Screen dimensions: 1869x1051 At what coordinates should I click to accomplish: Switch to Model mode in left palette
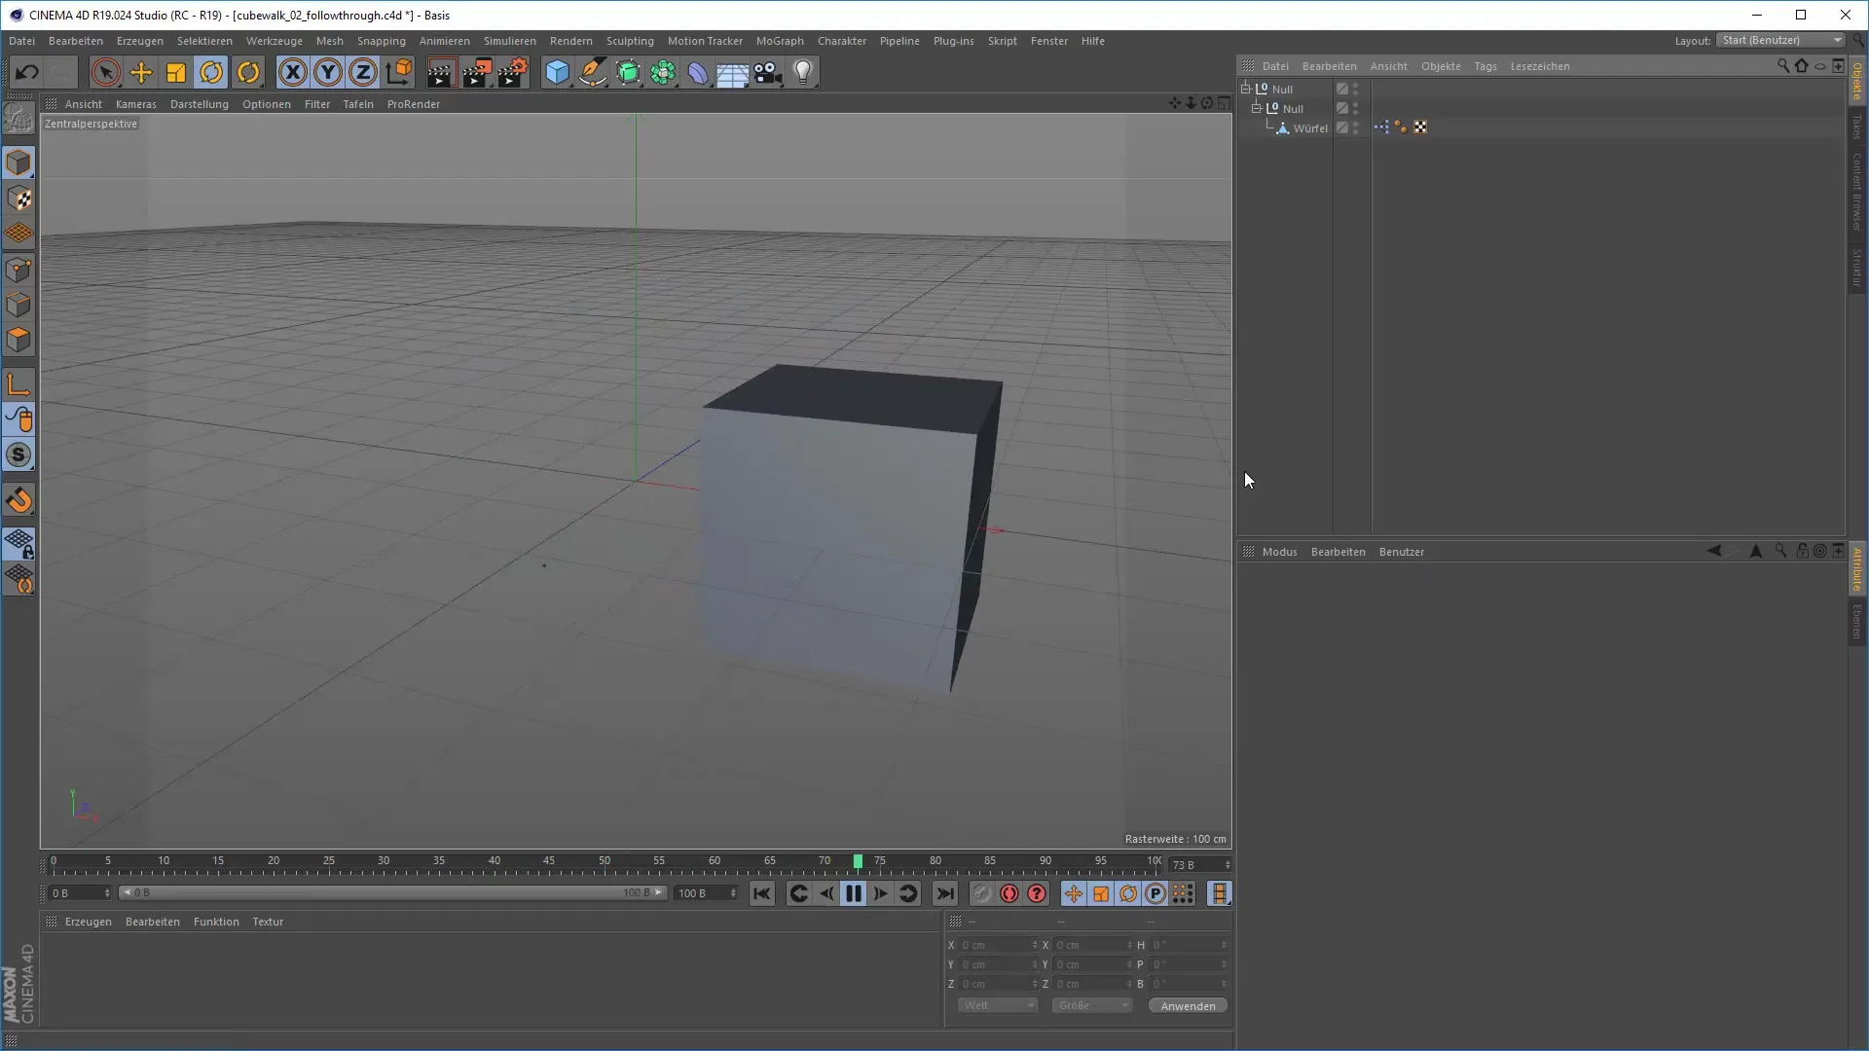pos(18,163)
